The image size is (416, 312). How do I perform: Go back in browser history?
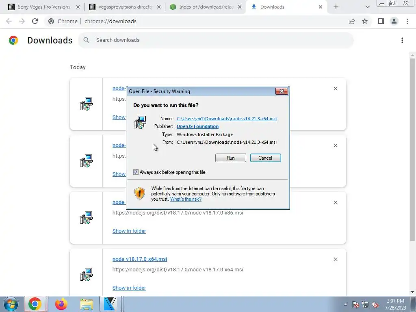click(9, 21)
